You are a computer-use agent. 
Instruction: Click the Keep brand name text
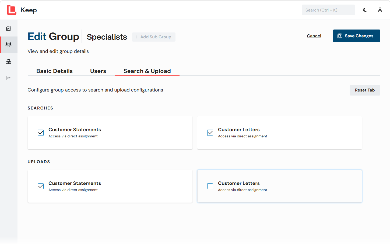click(29, 10)
